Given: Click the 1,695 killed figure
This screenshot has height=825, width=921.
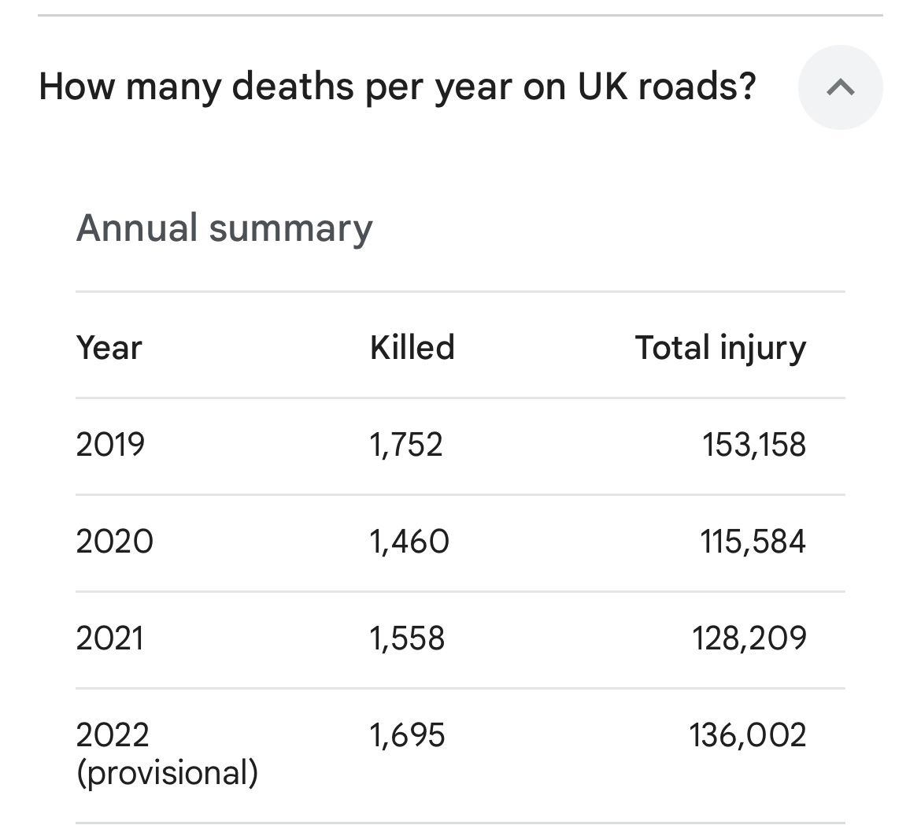Looking at the screenshot, I should (407, 735).
